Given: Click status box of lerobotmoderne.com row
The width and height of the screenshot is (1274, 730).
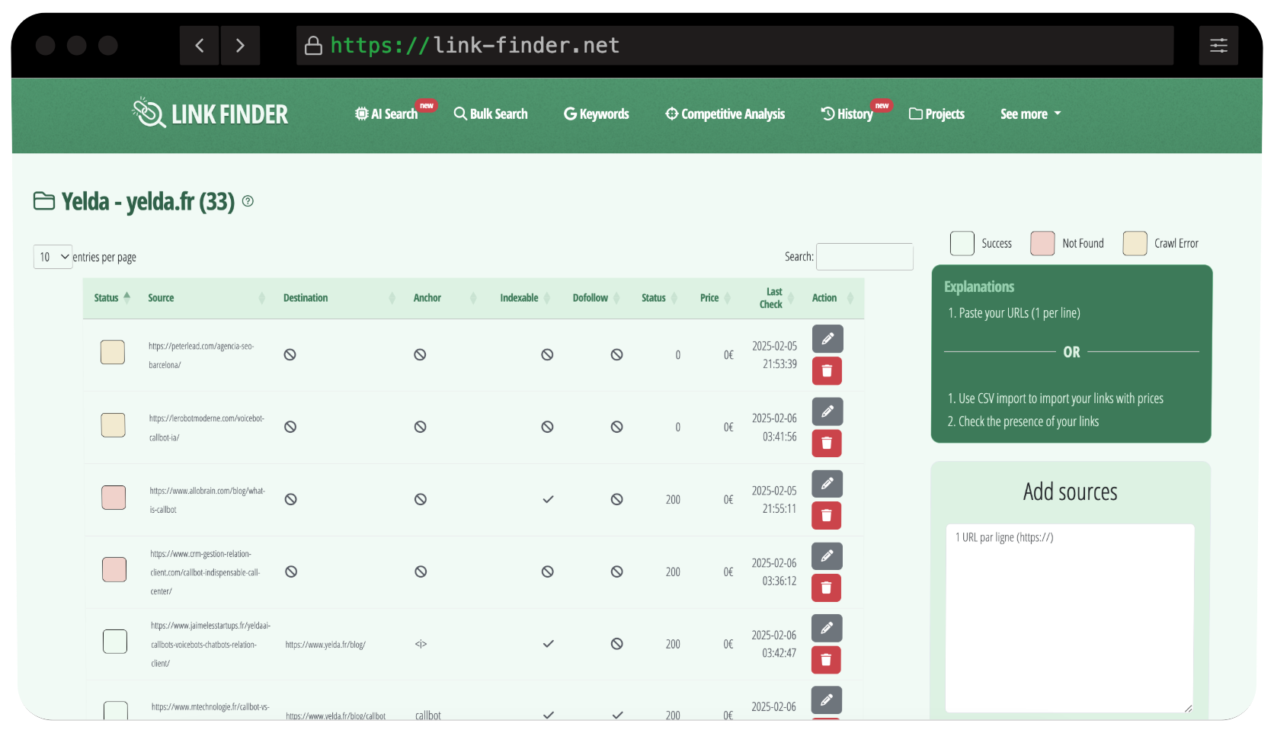Looking at the screenshot, I should click(x=114, y=425).
